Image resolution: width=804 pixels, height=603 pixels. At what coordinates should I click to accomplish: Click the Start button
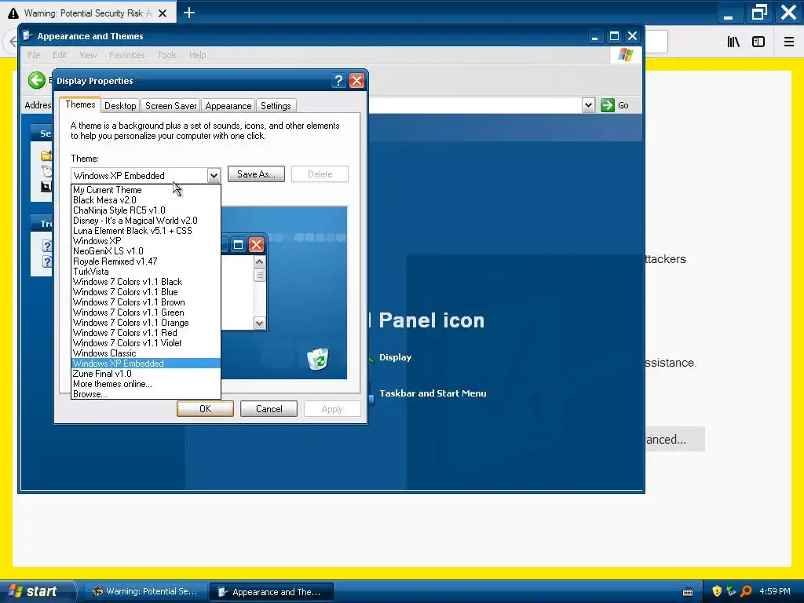[37, 591]
